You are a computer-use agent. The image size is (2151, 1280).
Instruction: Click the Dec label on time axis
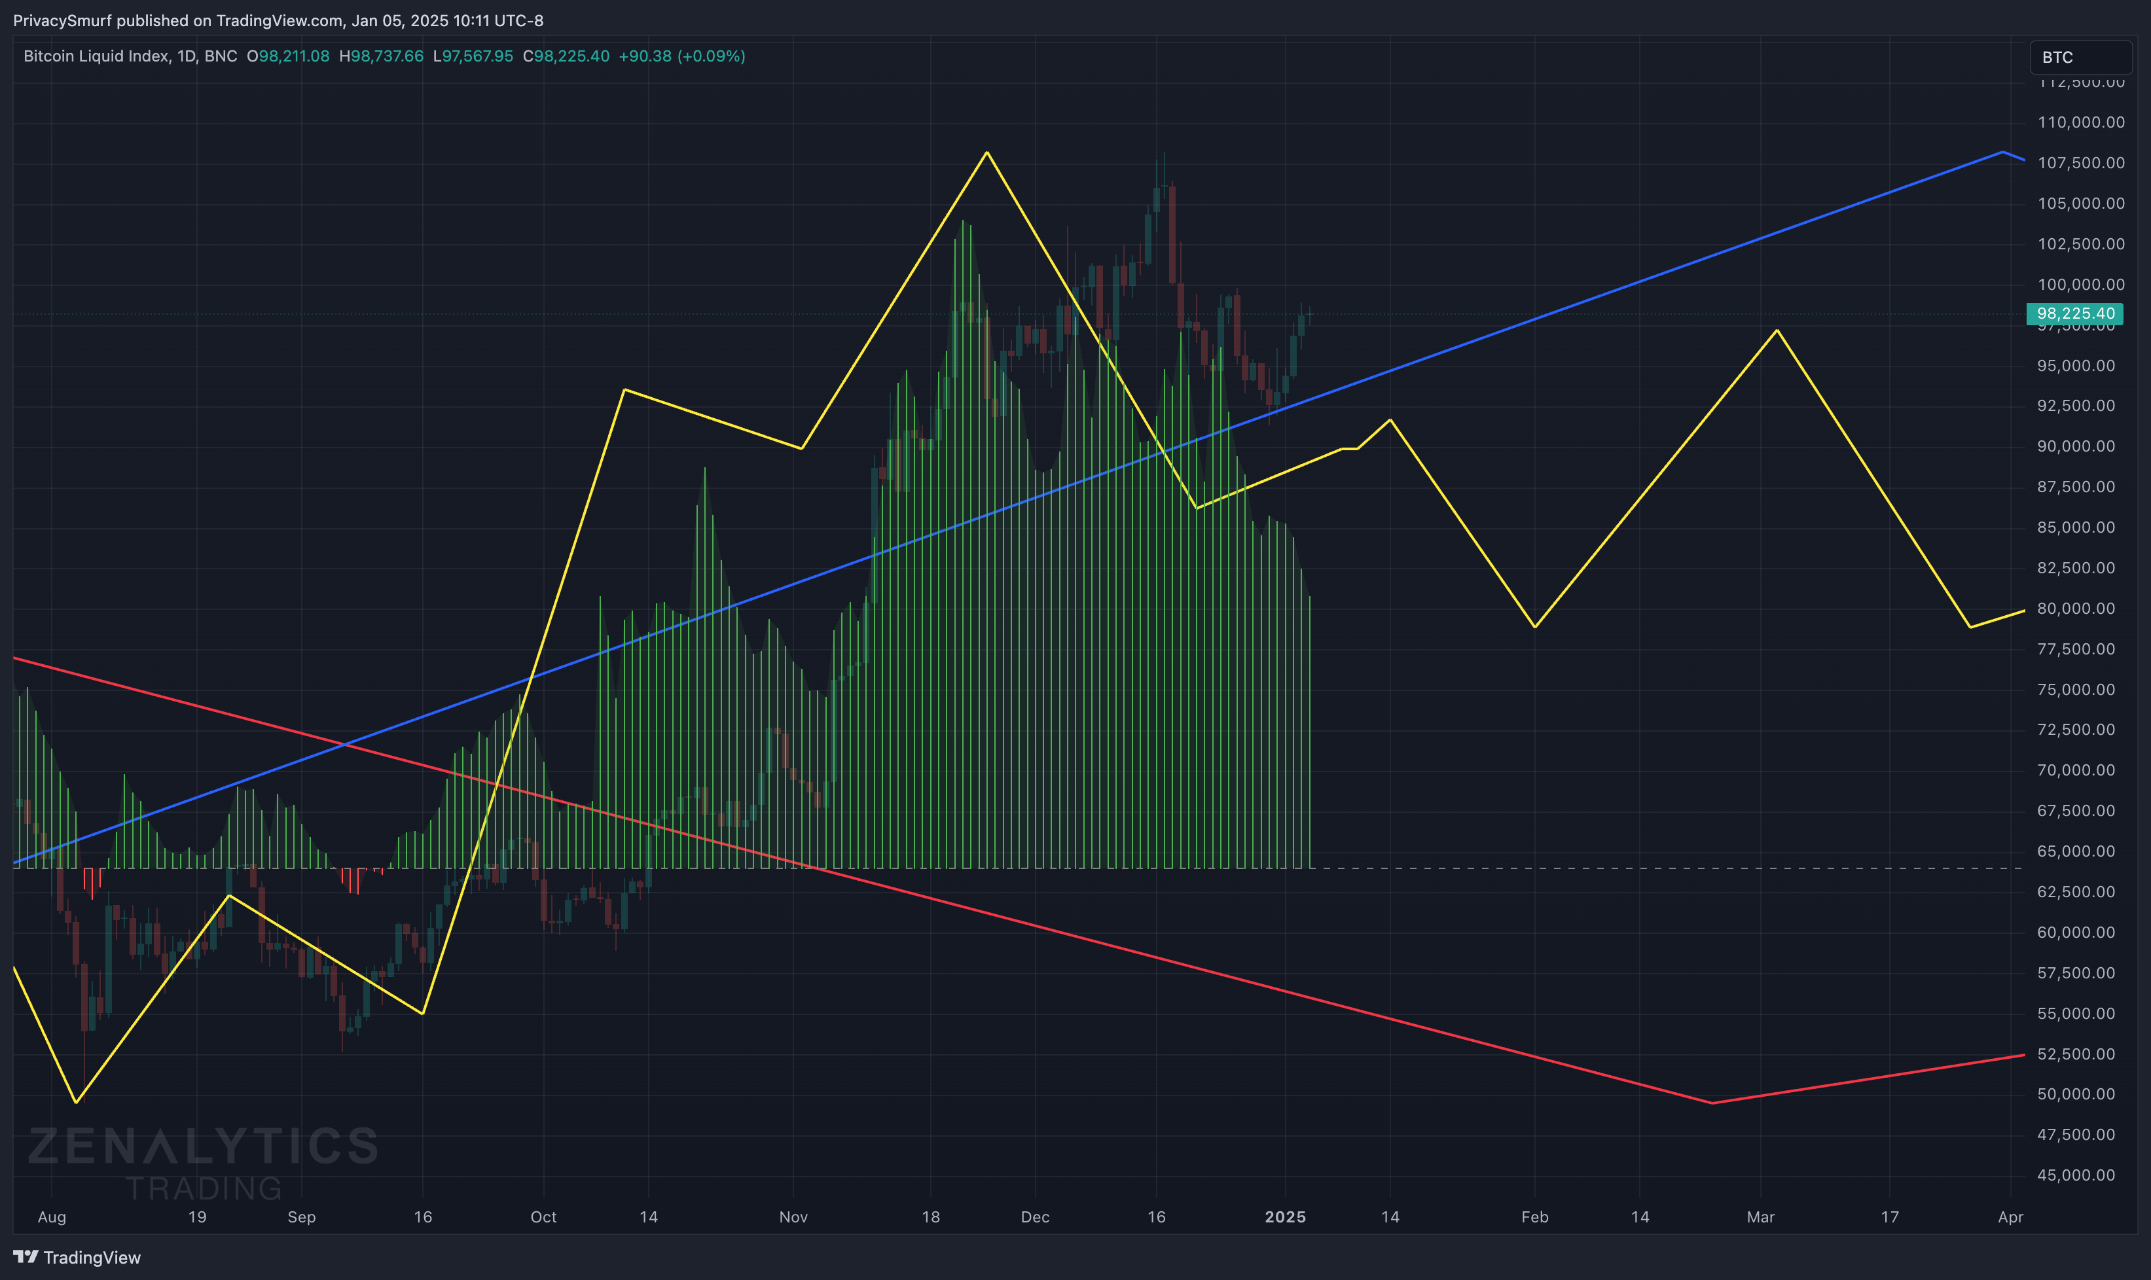click(x=1034, y=1217)
